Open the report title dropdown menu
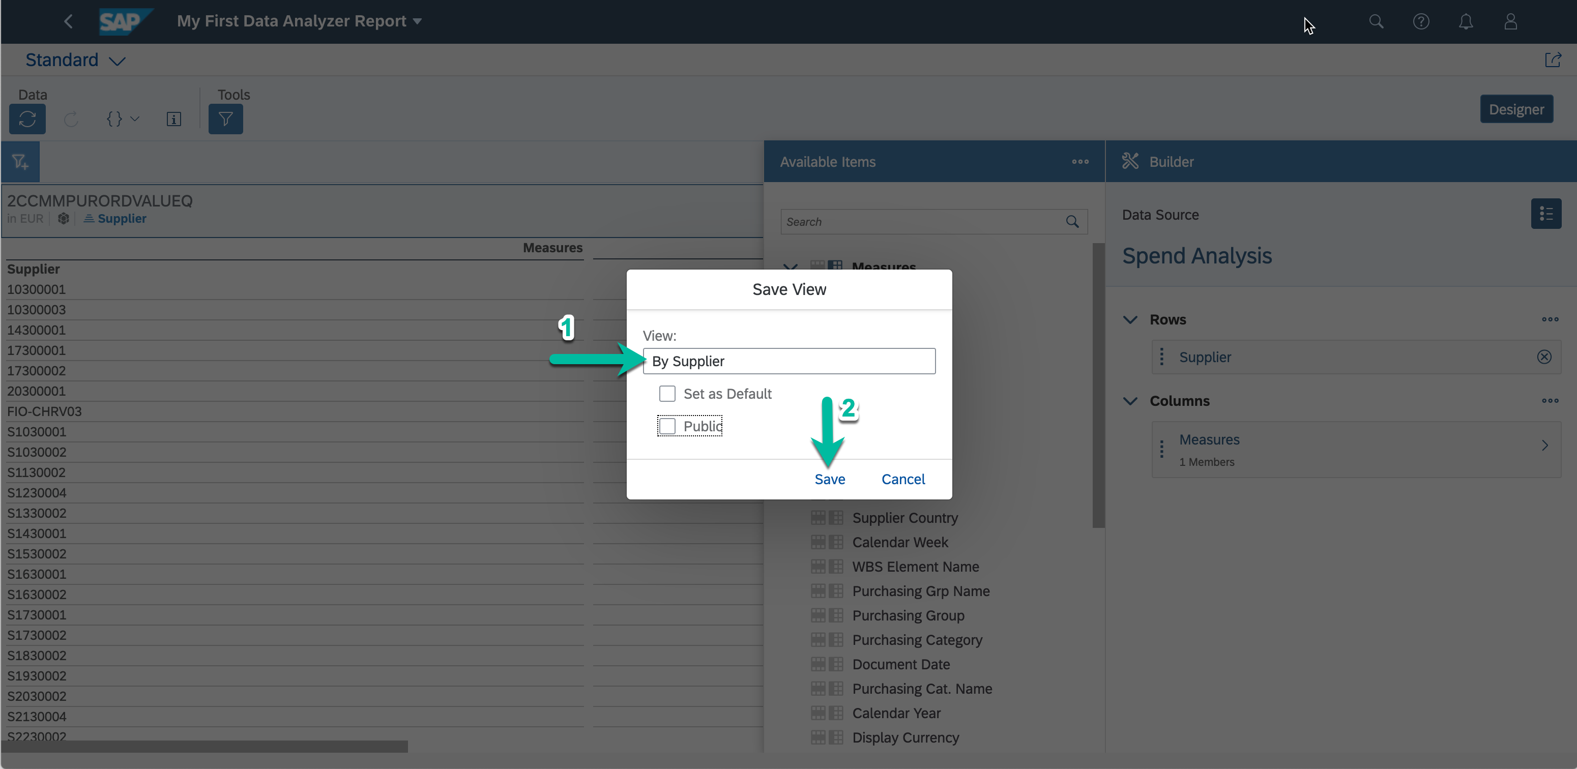 click(x=418, y=21)
